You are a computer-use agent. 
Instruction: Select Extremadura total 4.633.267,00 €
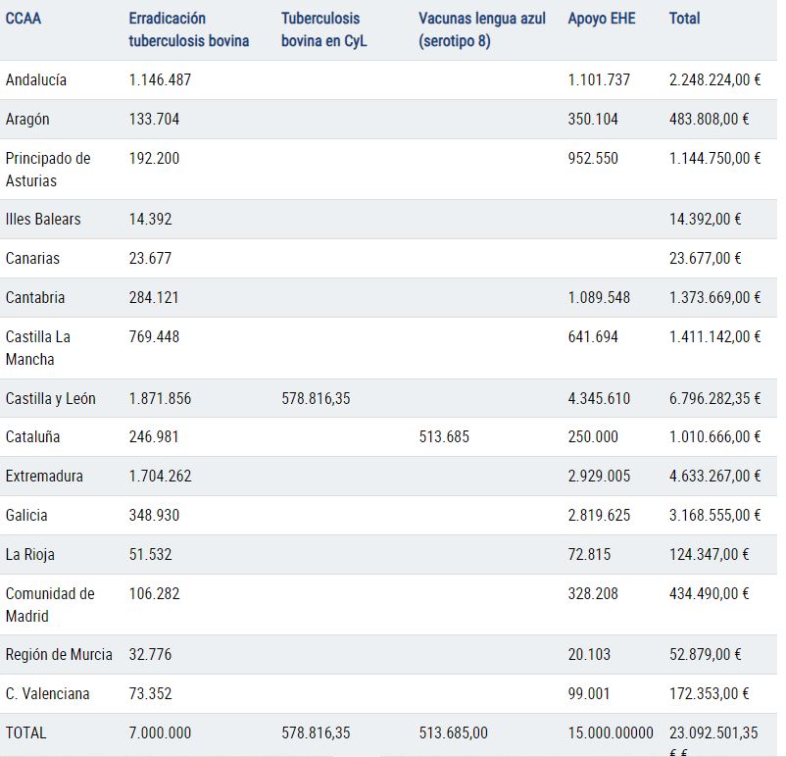(714, 477)
